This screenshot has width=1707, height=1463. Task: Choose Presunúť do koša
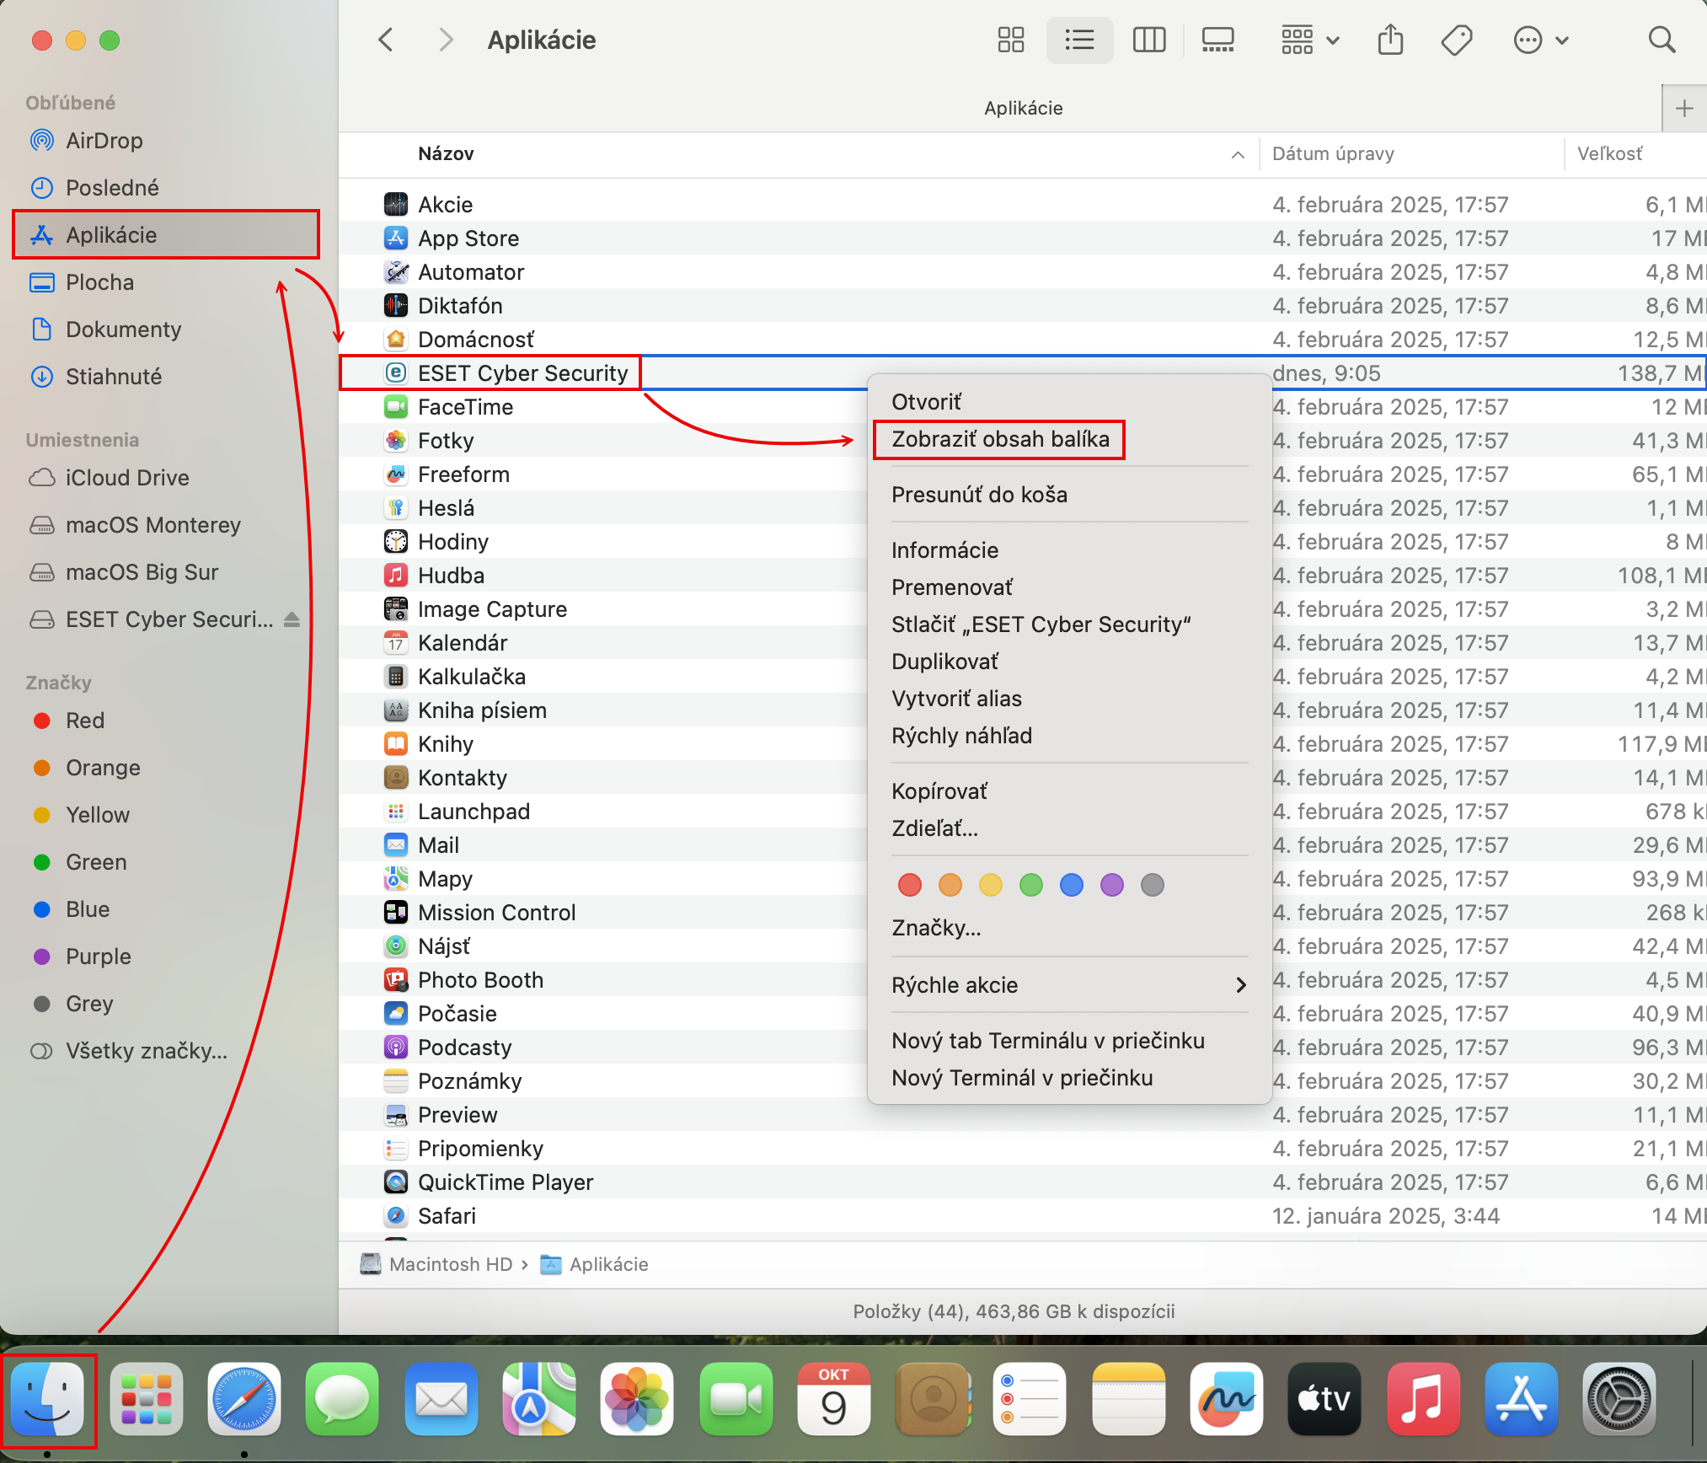point(979,495)
